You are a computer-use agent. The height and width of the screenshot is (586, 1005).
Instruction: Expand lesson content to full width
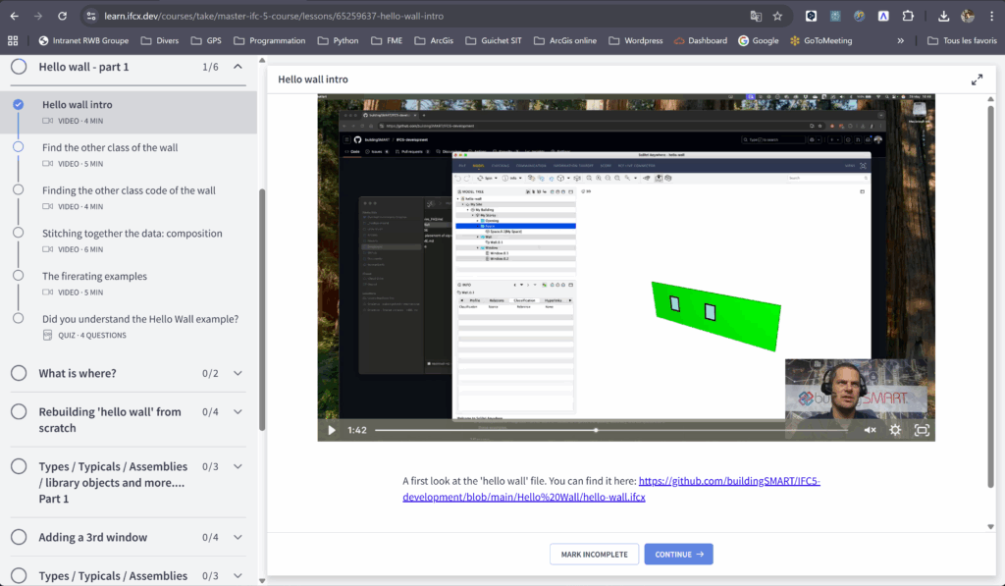977,80
